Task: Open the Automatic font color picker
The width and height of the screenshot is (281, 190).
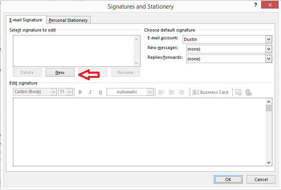Action: 150,92
